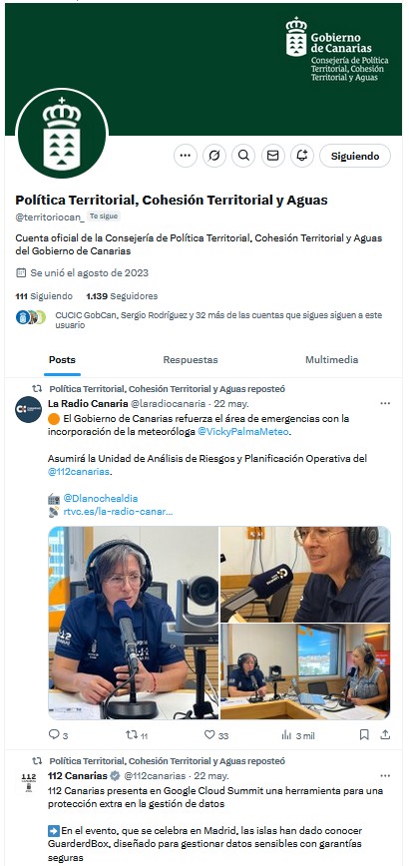Click the search magnifier icon on profile
This screenshot has height=866, width=409.
[243, 156]
